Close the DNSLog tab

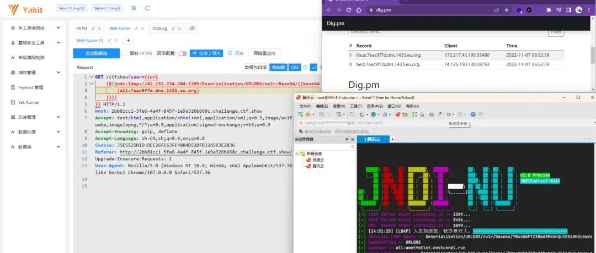[x=179, y=29]
